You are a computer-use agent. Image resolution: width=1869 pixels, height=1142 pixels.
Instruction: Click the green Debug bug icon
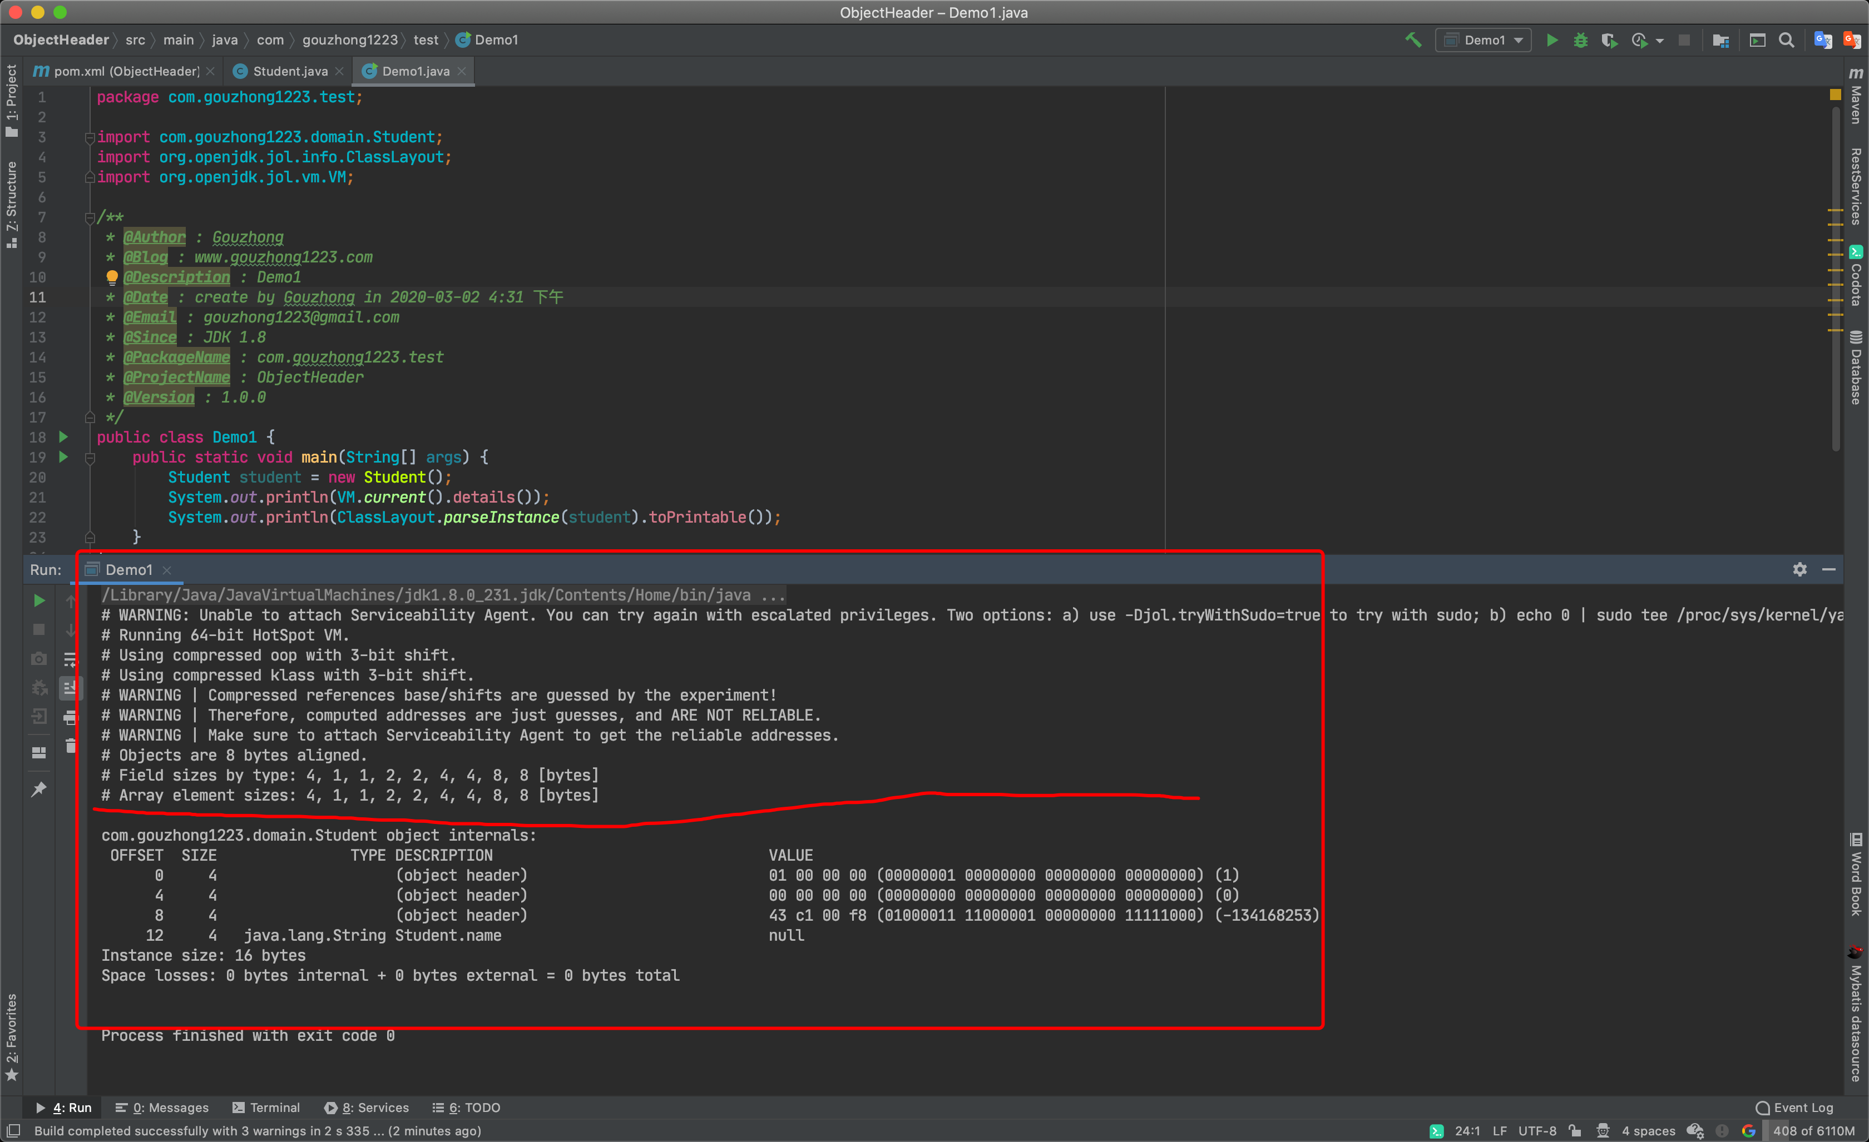1580,40
